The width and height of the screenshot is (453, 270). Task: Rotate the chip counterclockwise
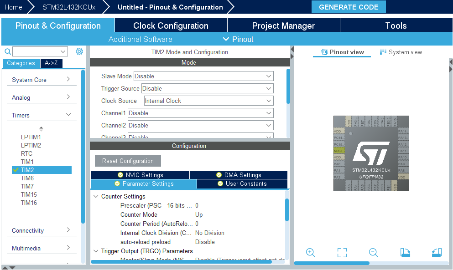(436, 253)
